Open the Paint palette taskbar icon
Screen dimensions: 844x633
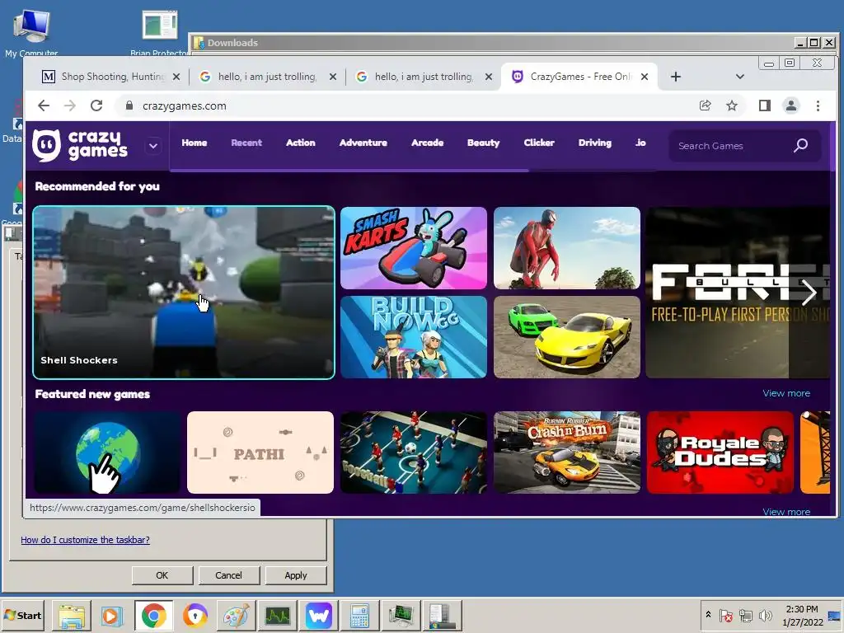[237, 615]
